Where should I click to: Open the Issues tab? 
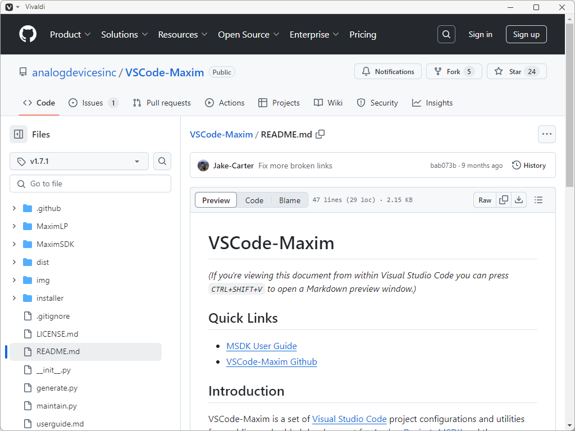pos(94,103)
